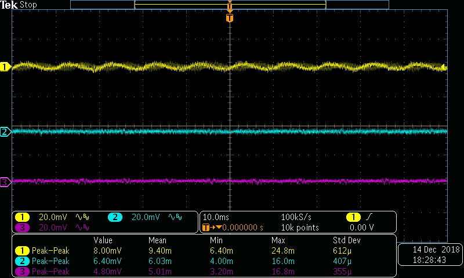The image size is (464, 278).
Task: Click the channel 3 ground reference marker
Action: [x=6, y=182]
